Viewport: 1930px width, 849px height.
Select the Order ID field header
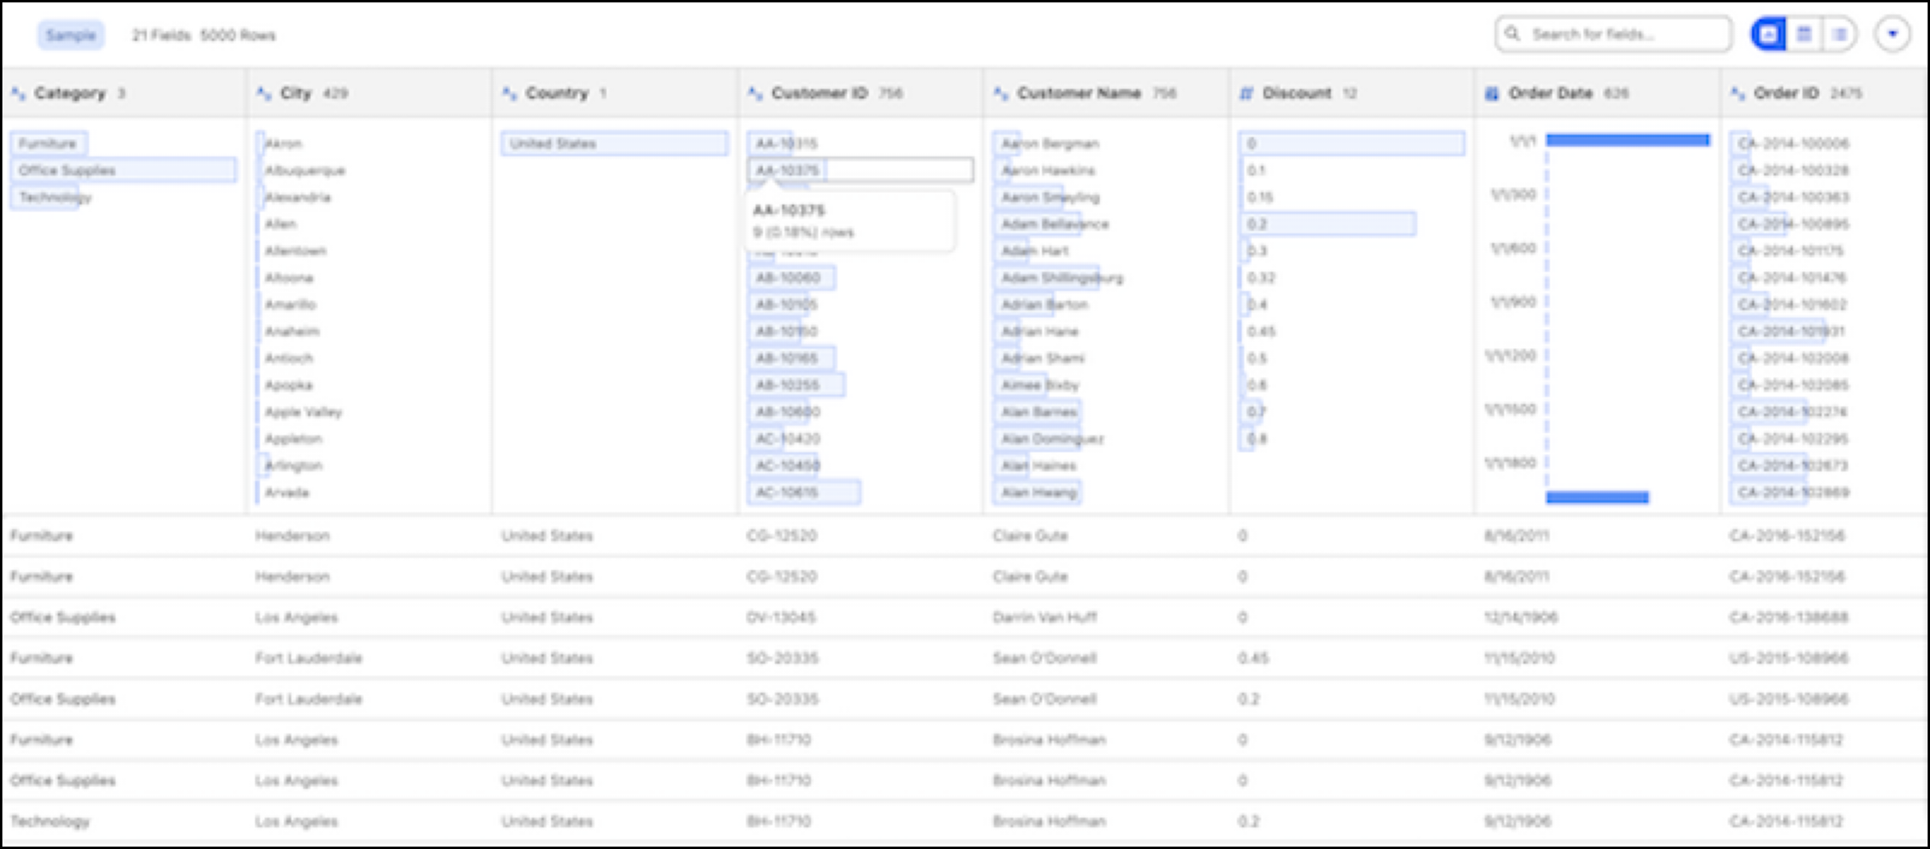tap(1825, 93)
